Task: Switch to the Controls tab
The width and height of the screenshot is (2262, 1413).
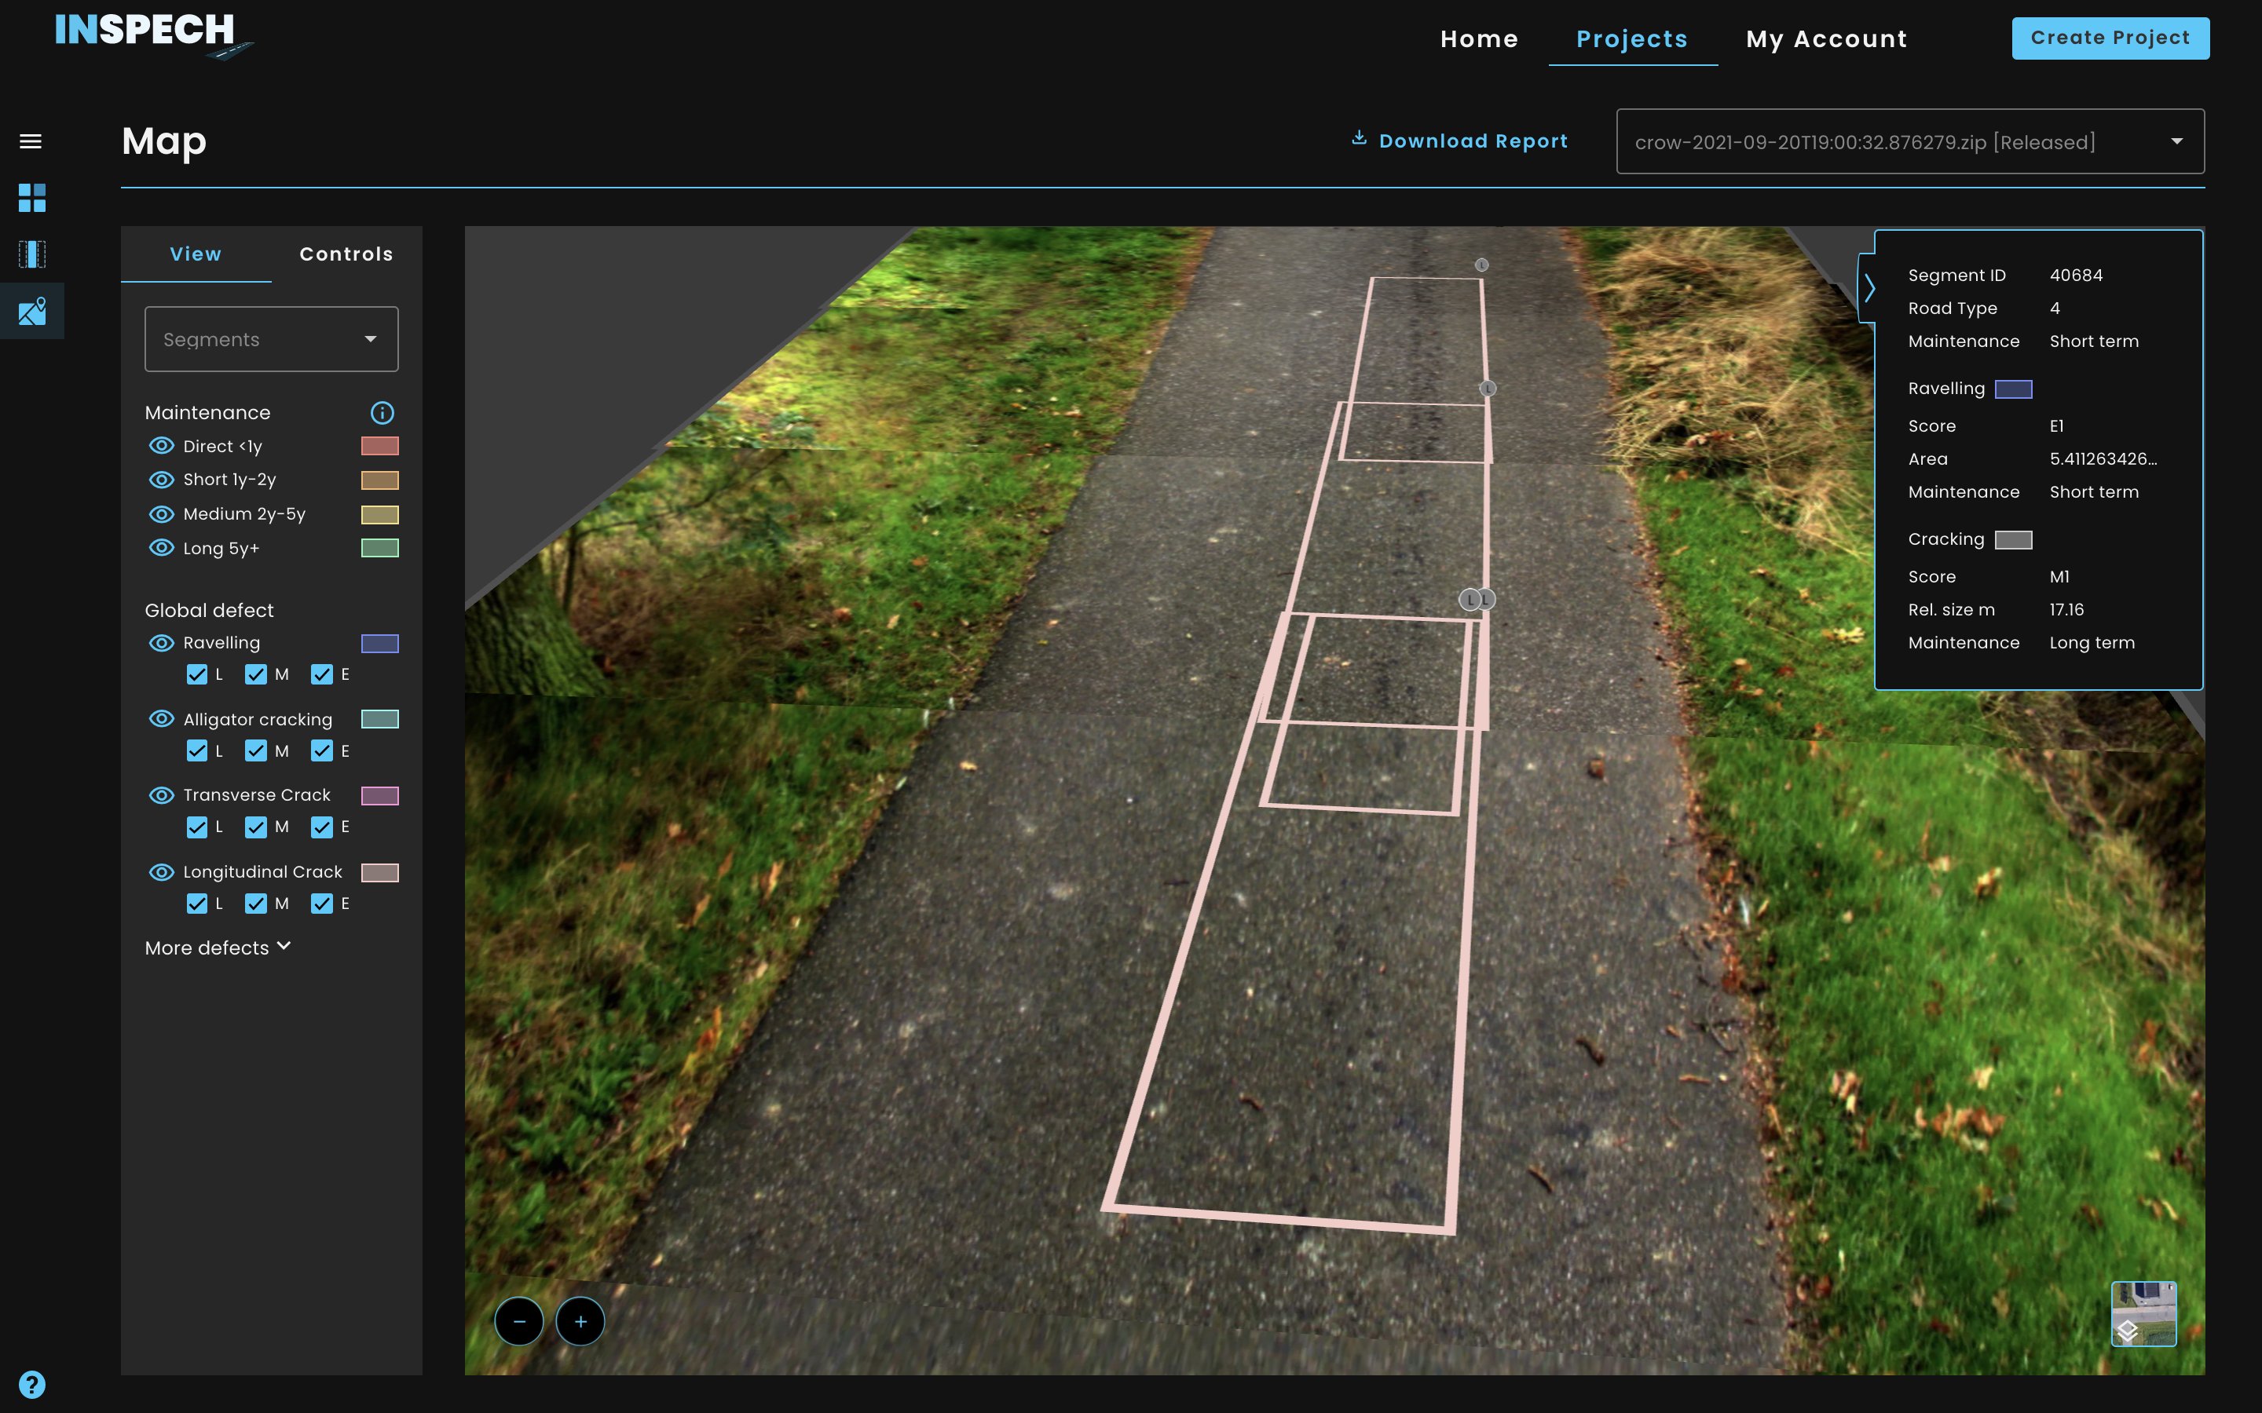Action: pyautogui.click(x=346, y=254)
